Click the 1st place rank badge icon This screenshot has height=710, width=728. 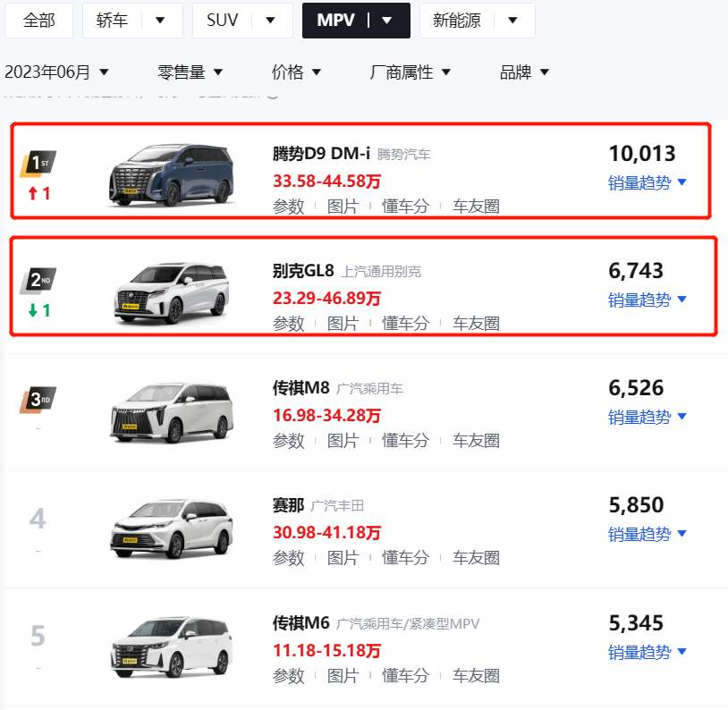(38, 164)
